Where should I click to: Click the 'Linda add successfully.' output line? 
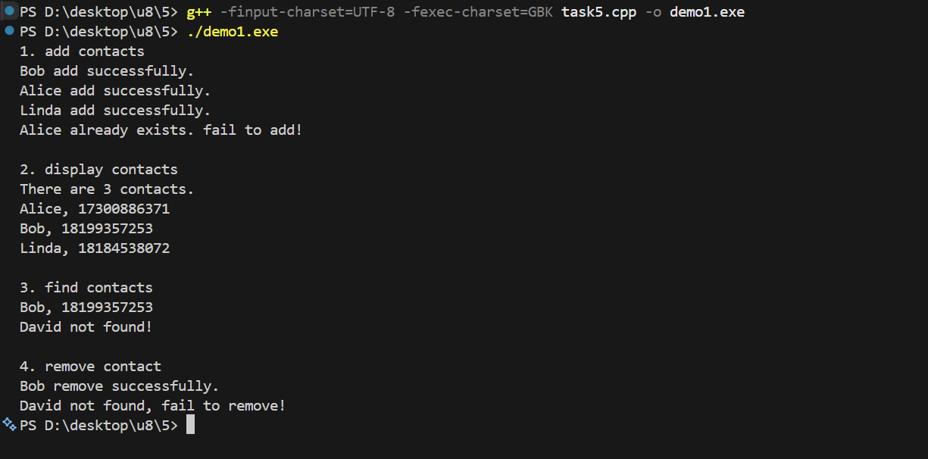click(x=115, y=111)
